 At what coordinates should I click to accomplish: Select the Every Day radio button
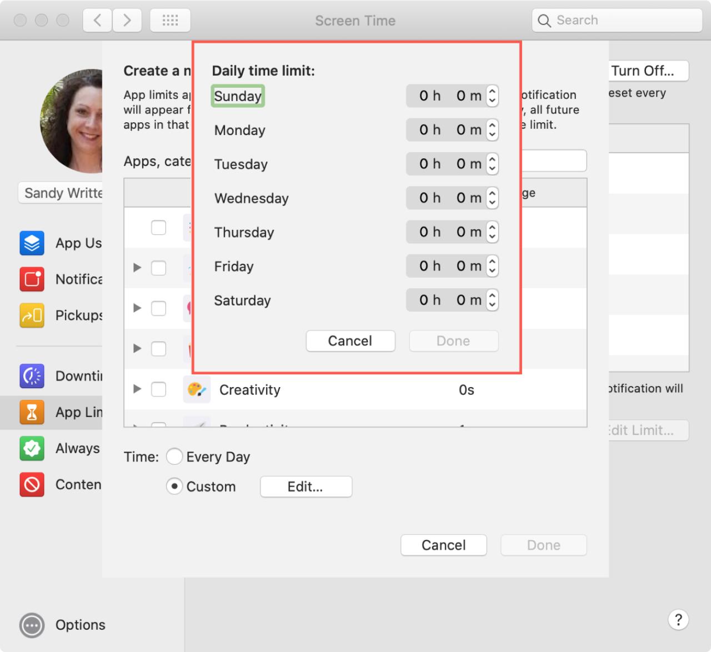pos(174,457)
